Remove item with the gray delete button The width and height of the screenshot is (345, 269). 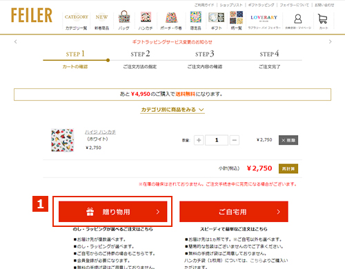click(288, 140)
